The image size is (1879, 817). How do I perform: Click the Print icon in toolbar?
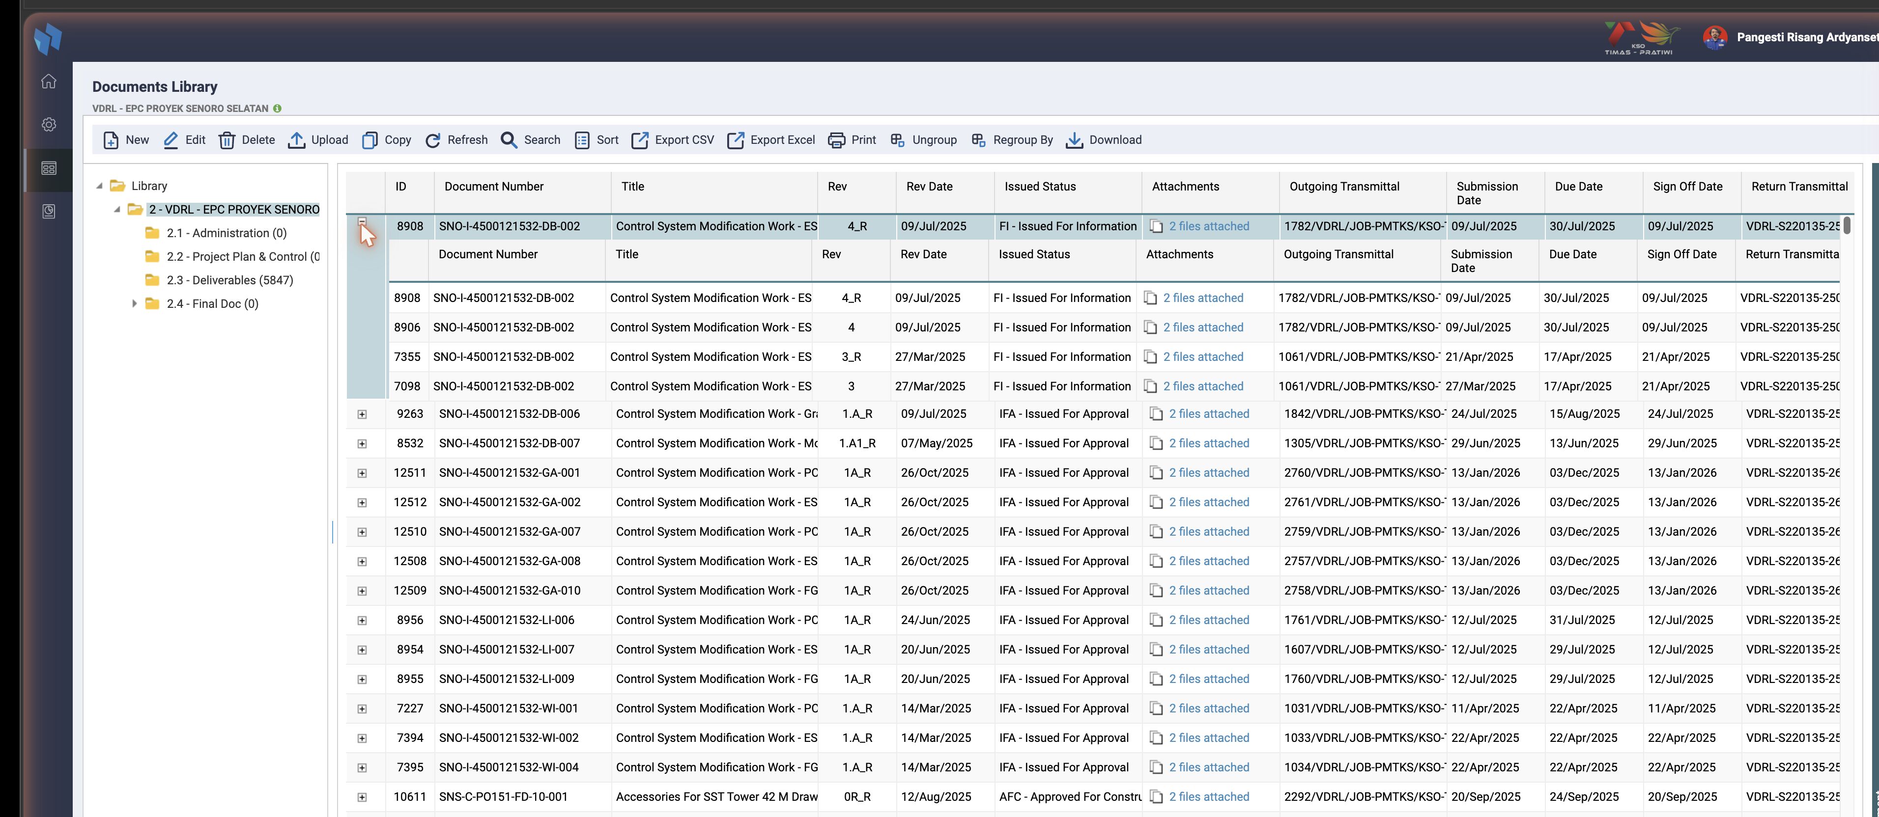[x=837, y=140]
